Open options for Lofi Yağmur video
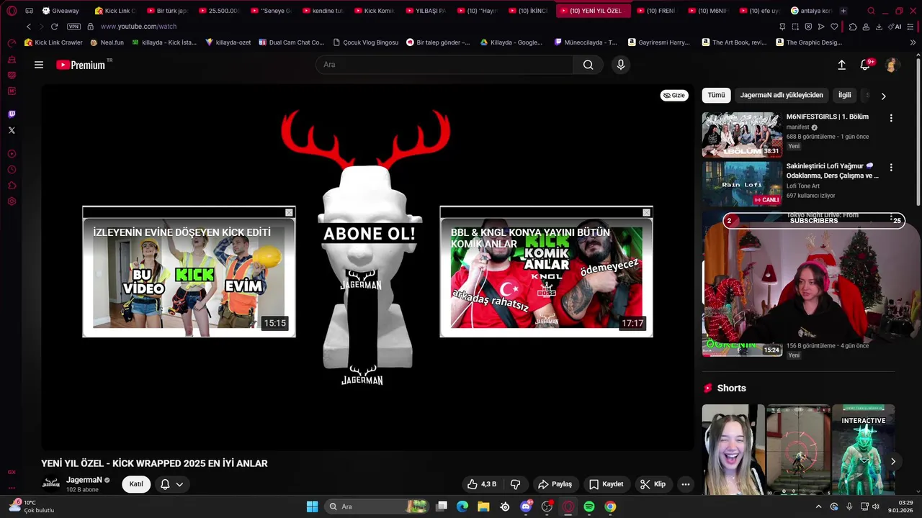922x518 pixels. tap(891, 168)
